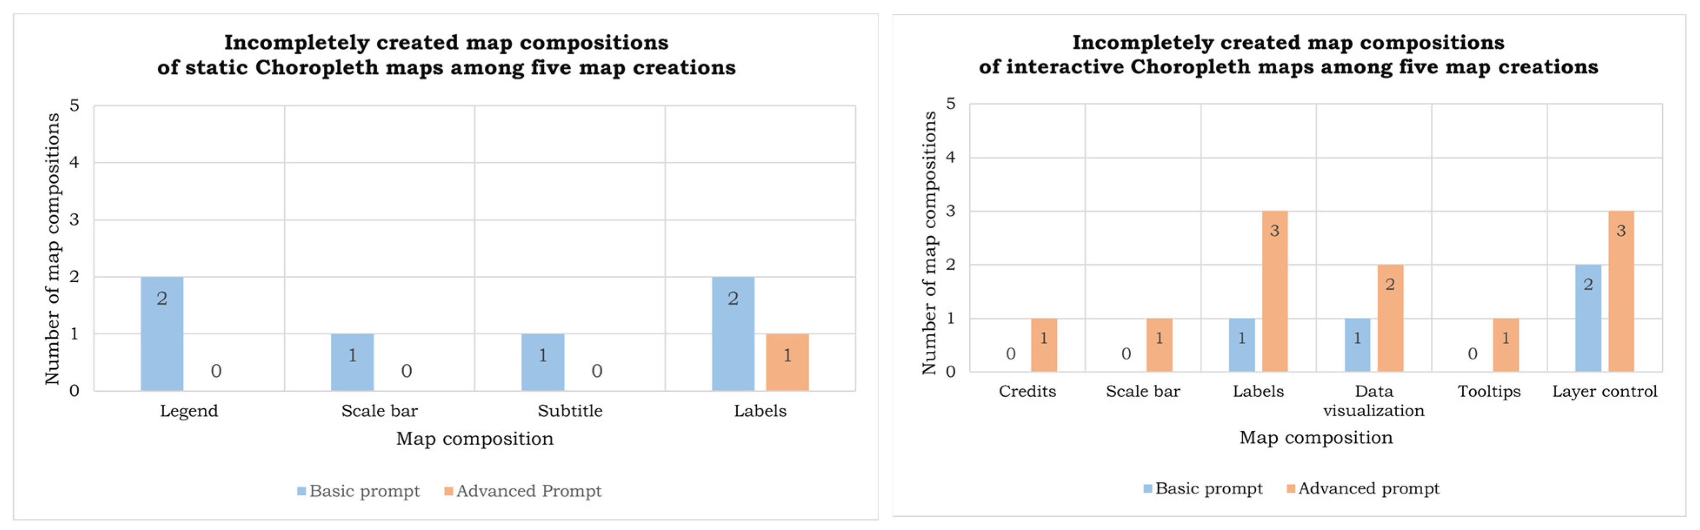
Task: Click the orange Advanced prompt swatch in interactive chart legend
Action: 1291,488
